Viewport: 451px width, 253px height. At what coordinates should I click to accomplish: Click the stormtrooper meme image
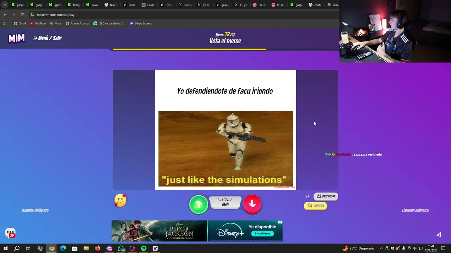225,149
